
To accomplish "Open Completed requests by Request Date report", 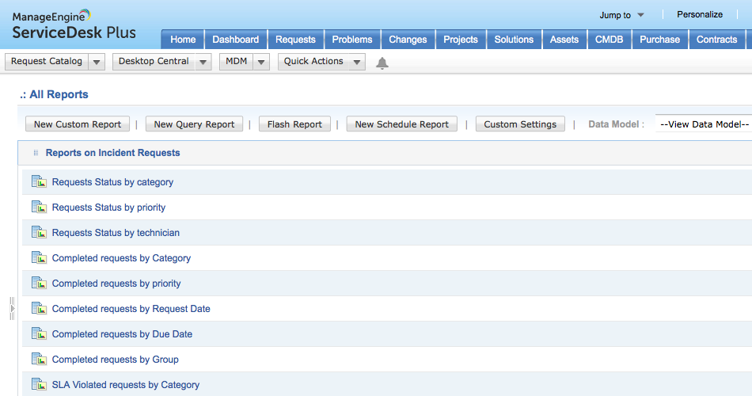I will click(x=131, y=309).
